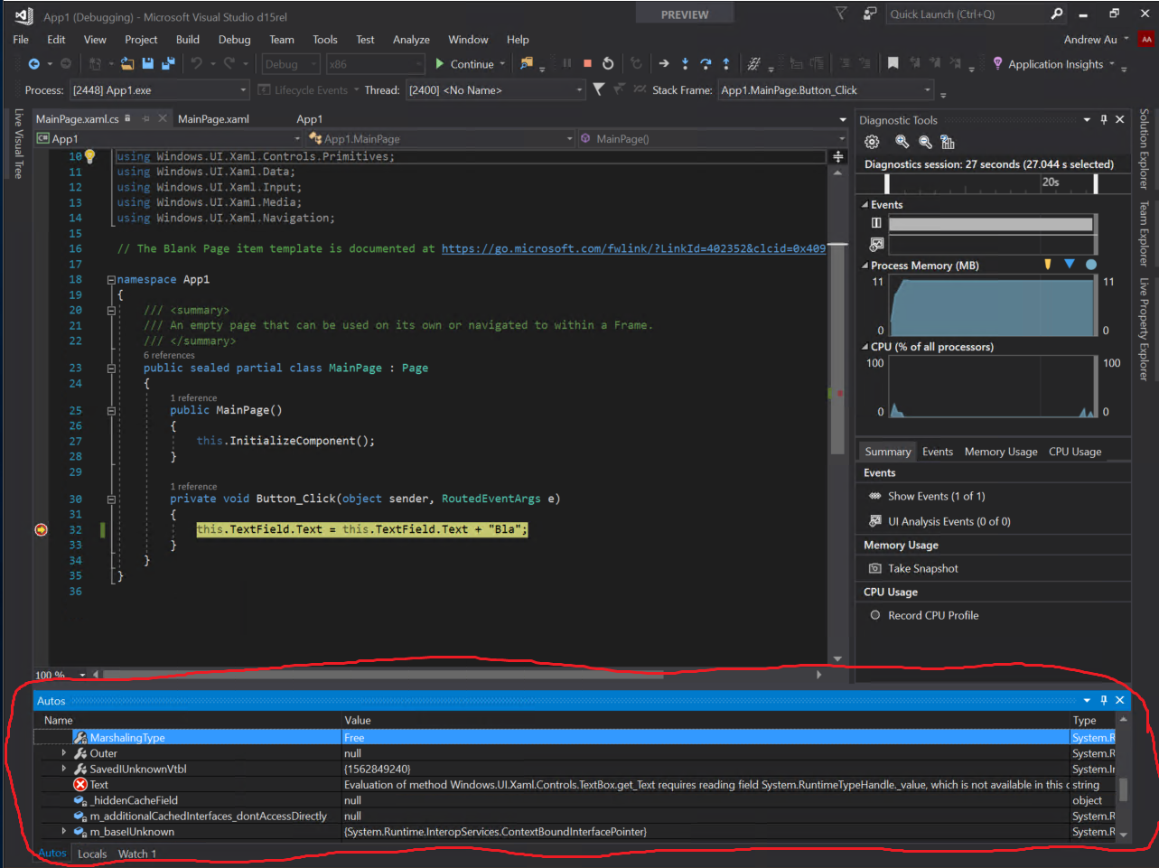
Task: Expand the Outer row in Autos
Action: pos(63,752)
